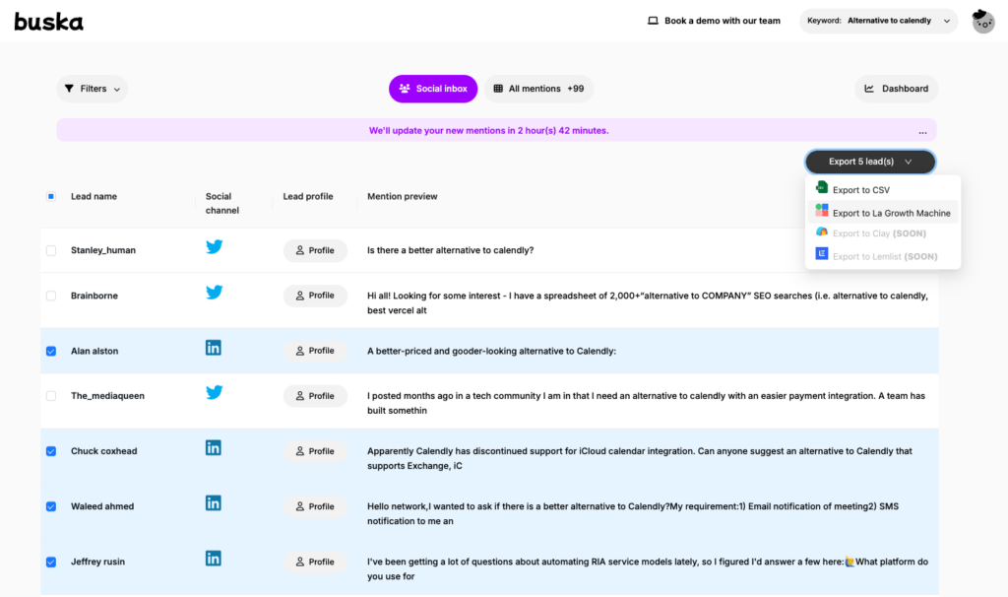
Task: Open Profile for Jeffrey rusin
Action: click(x=315, y=562)
